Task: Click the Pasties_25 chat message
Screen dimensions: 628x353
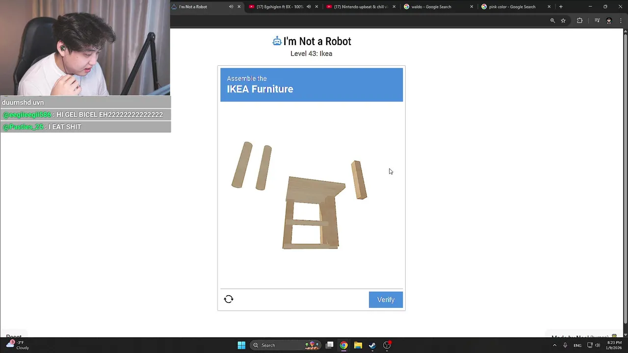Action: tap(85, 127)
